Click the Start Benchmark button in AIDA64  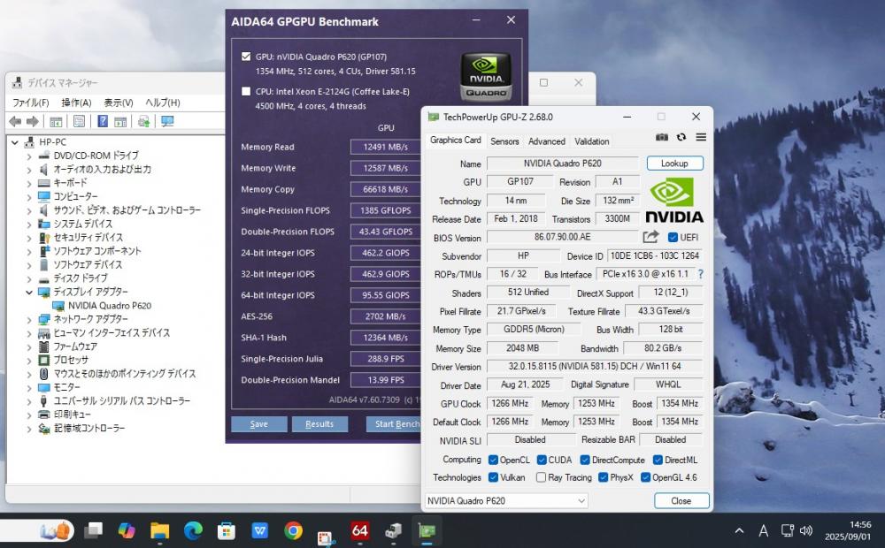392,424
